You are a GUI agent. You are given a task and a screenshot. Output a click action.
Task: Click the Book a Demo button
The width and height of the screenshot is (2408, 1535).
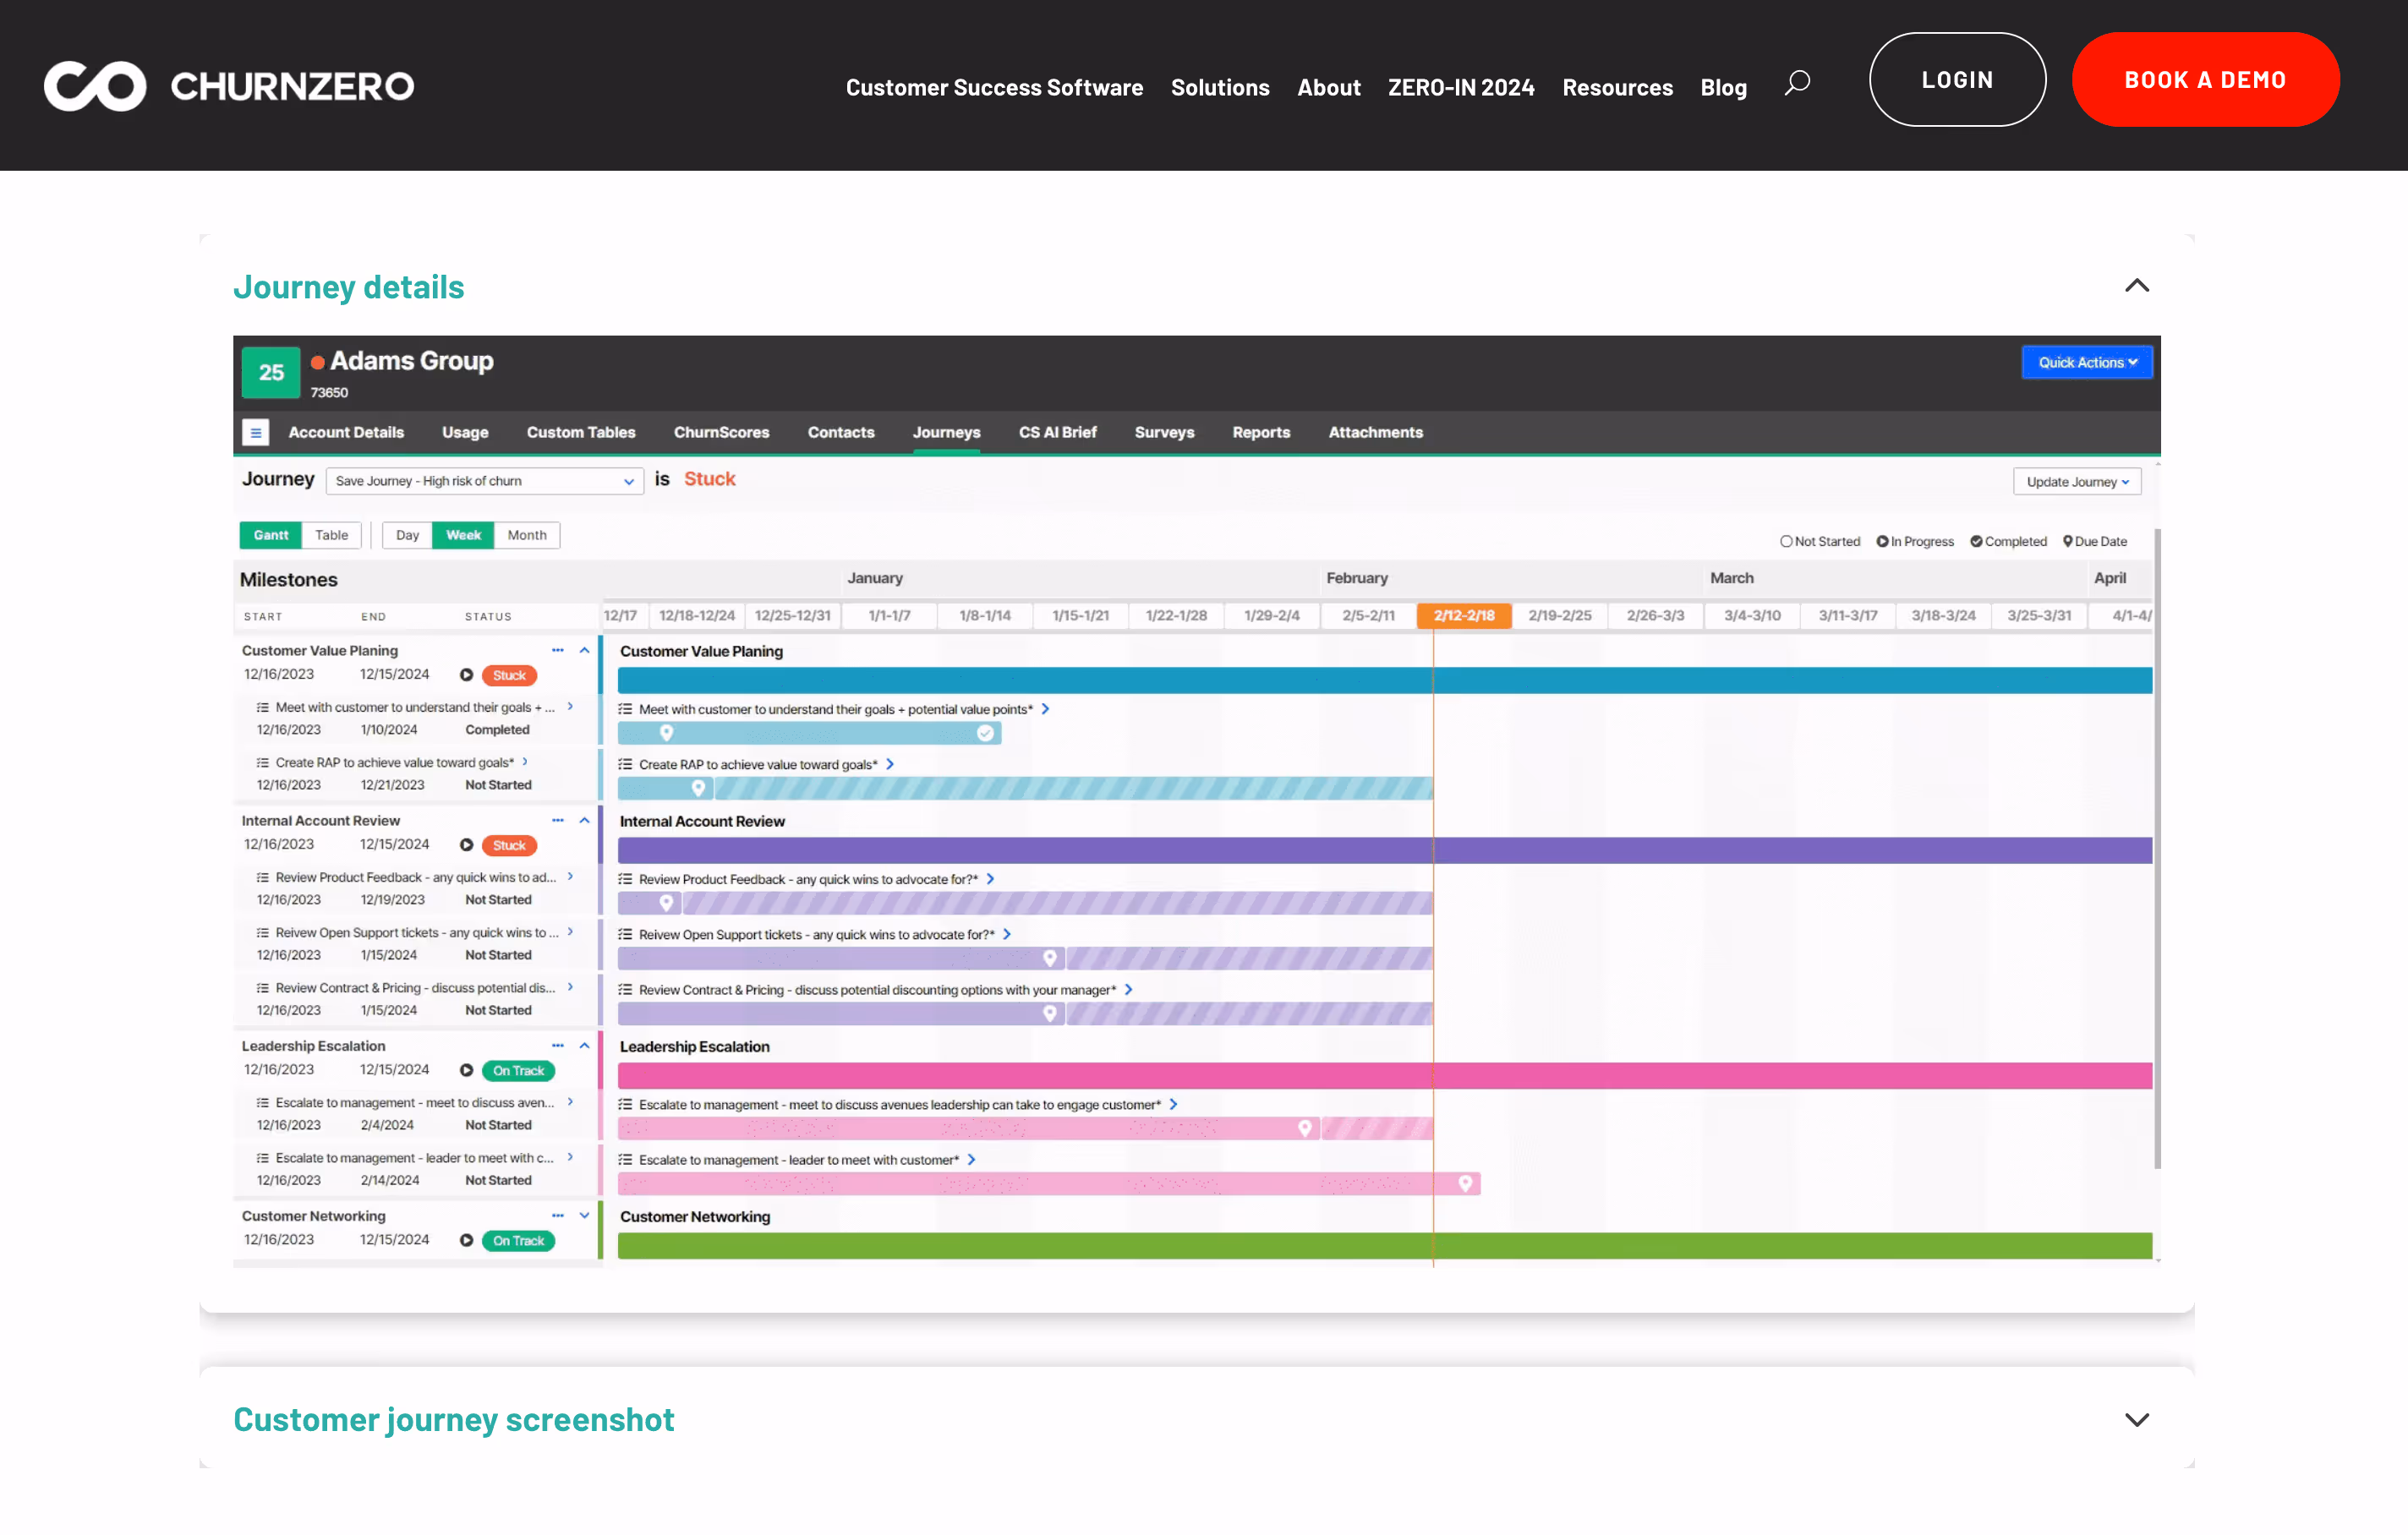pos(2204,80)
